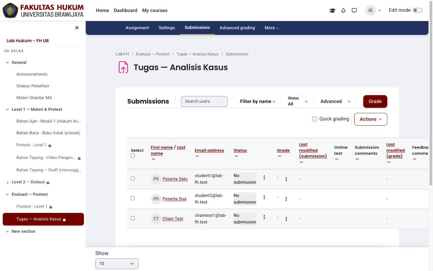Screen dimensions: 433x271
Task: Open the Status All dropdown
Action: click(298, 101)
